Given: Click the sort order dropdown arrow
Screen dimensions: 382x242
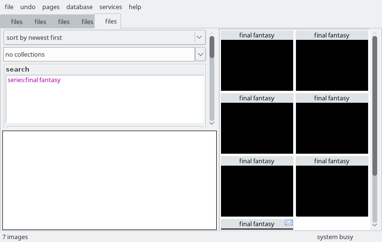Looking at the screenshot, I should 199,37.
